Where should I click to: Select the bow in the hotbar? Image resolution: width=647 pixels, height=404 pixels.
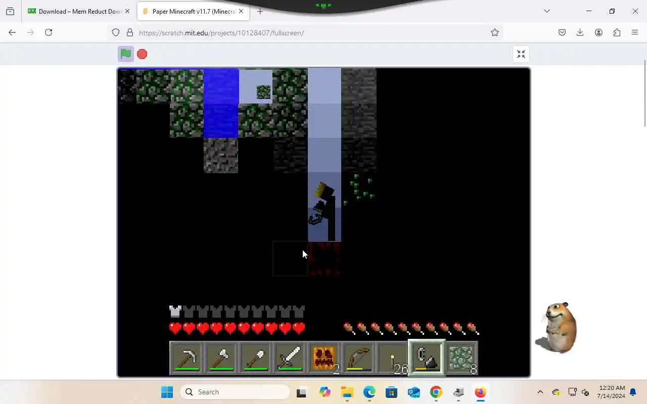point(358,358)
